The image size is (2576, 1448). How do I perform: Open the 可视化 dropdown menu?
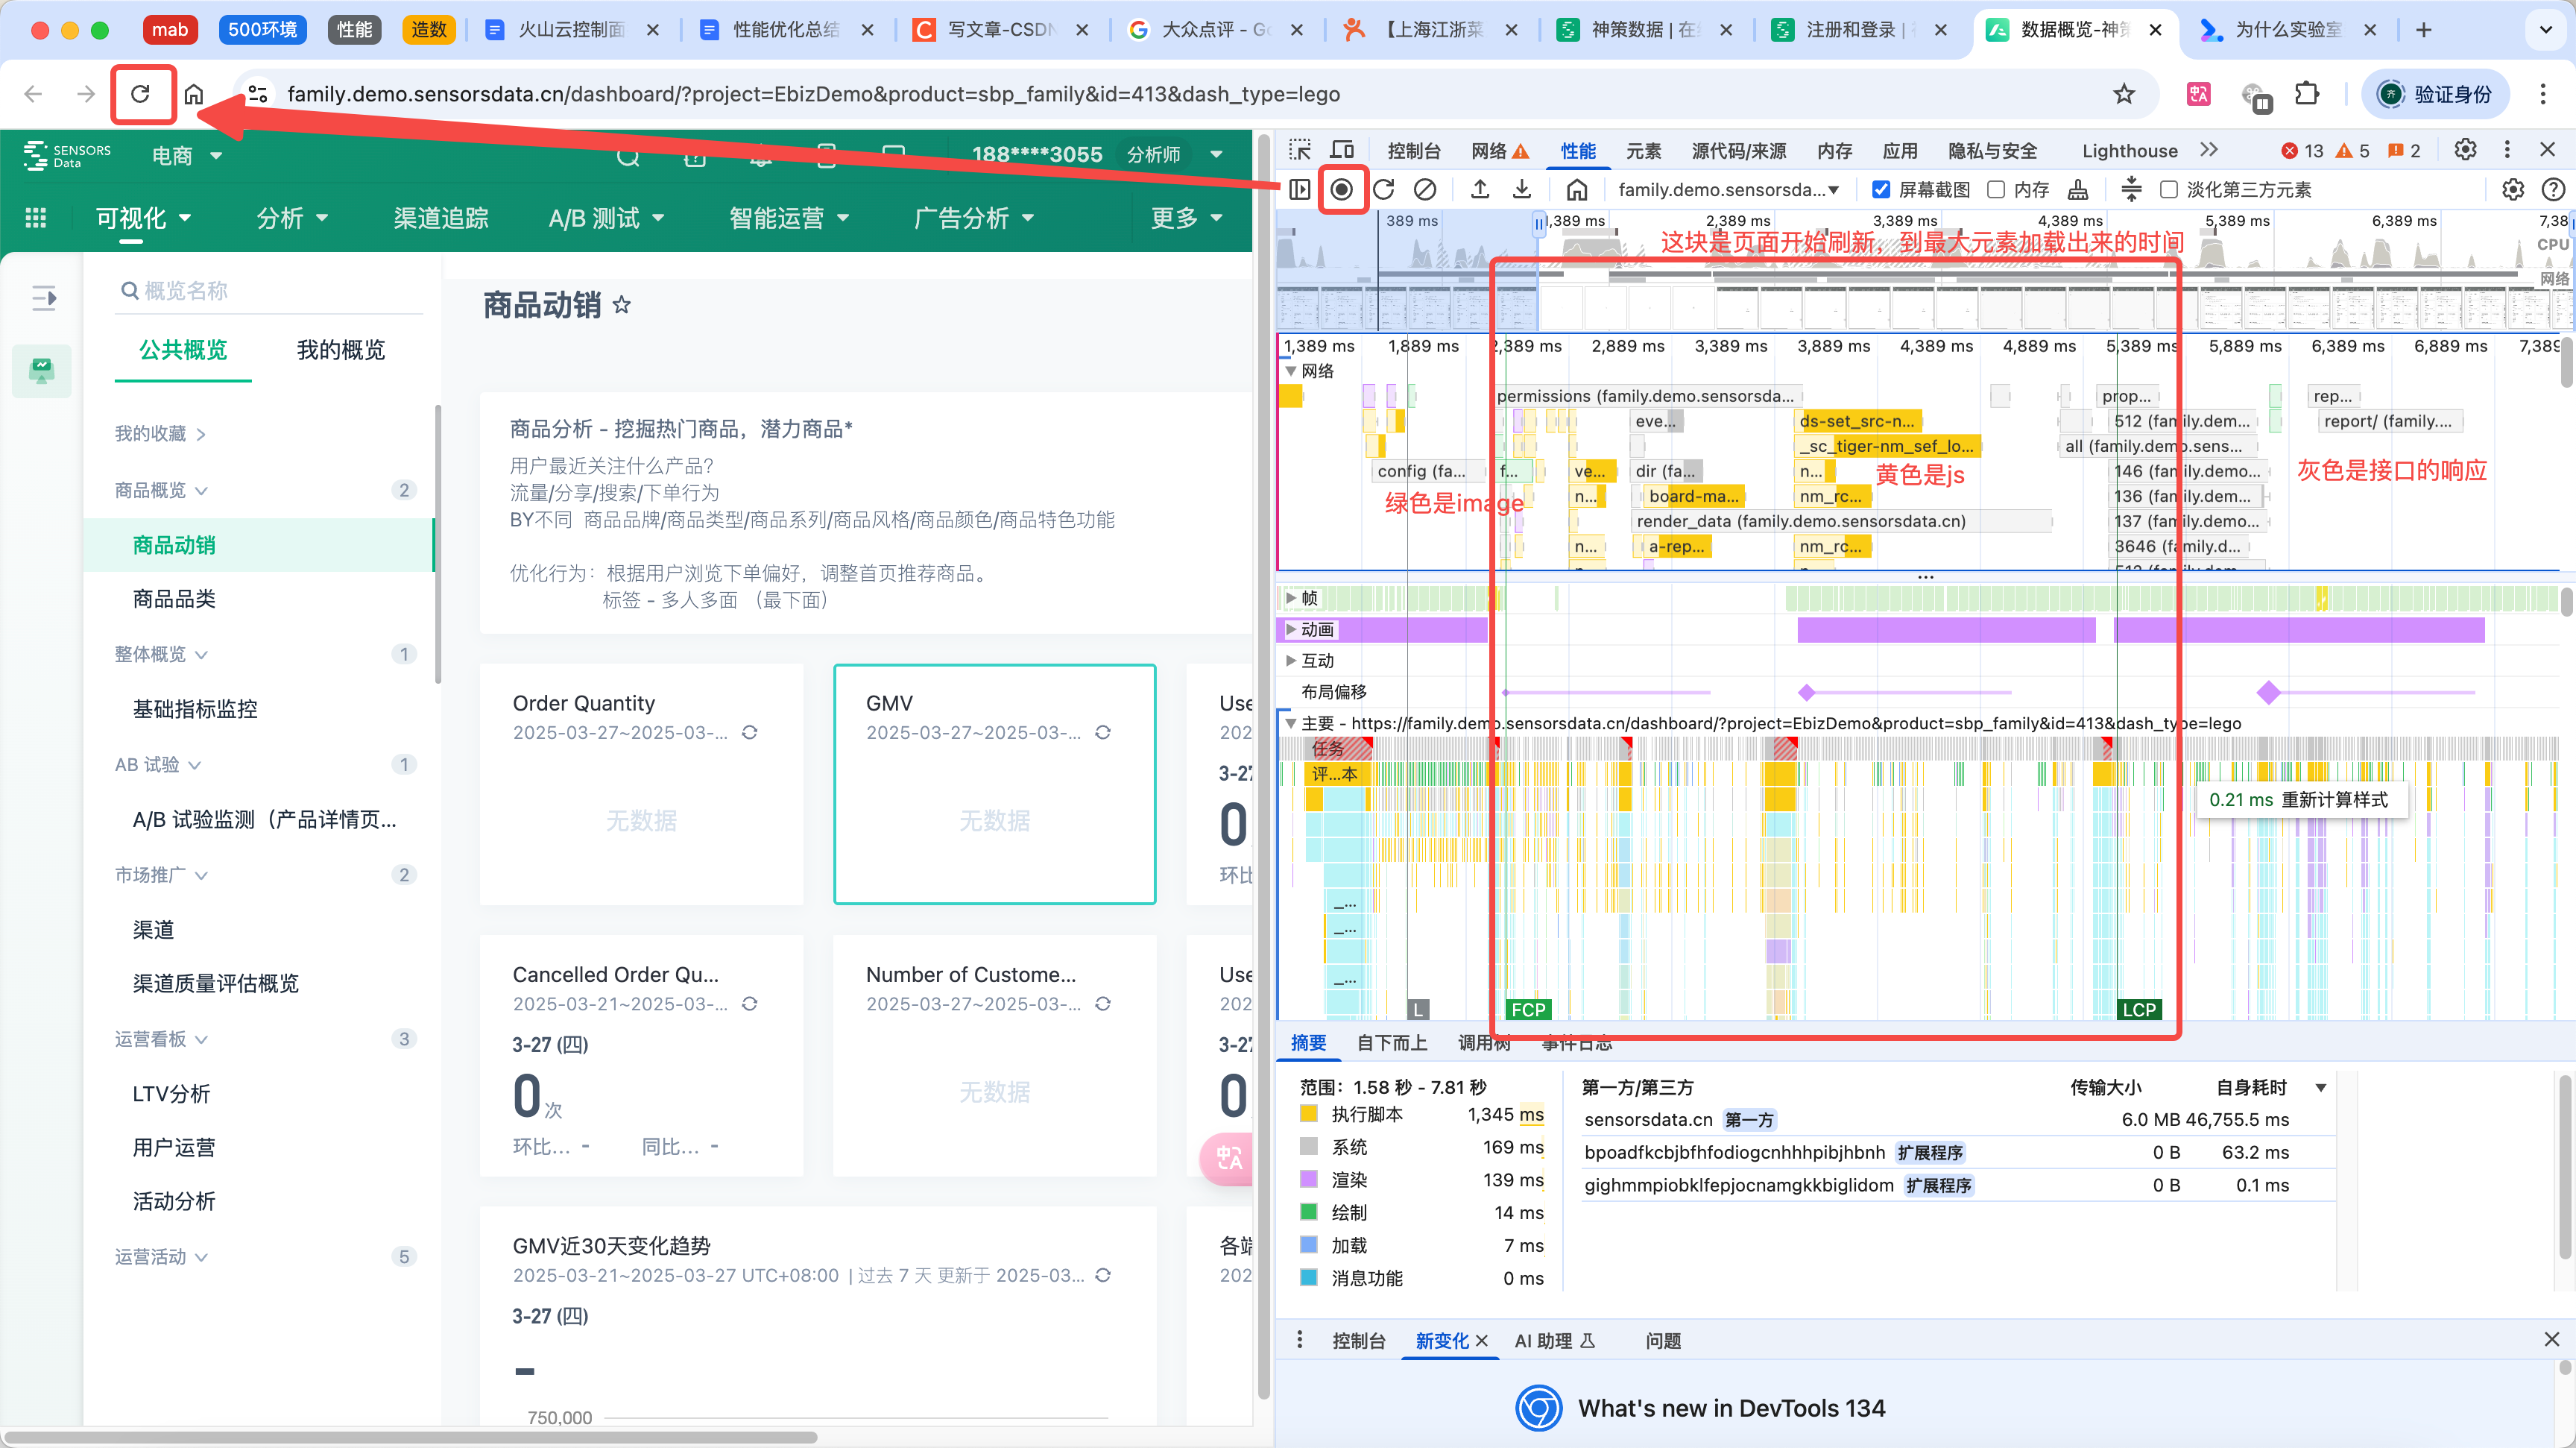point(143,218)
